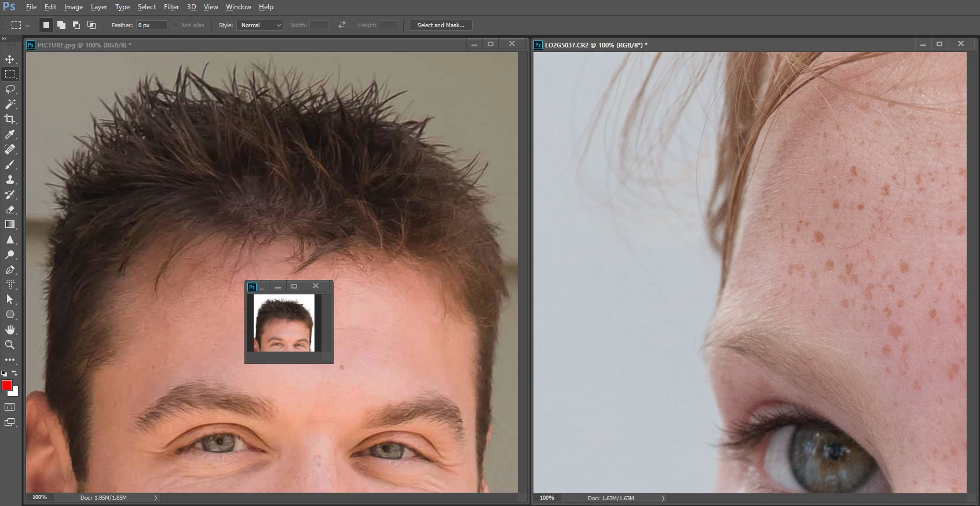Viewport: 980px width, 506px height.
Task: Pick the Crop tool
Action: [10, 119]
